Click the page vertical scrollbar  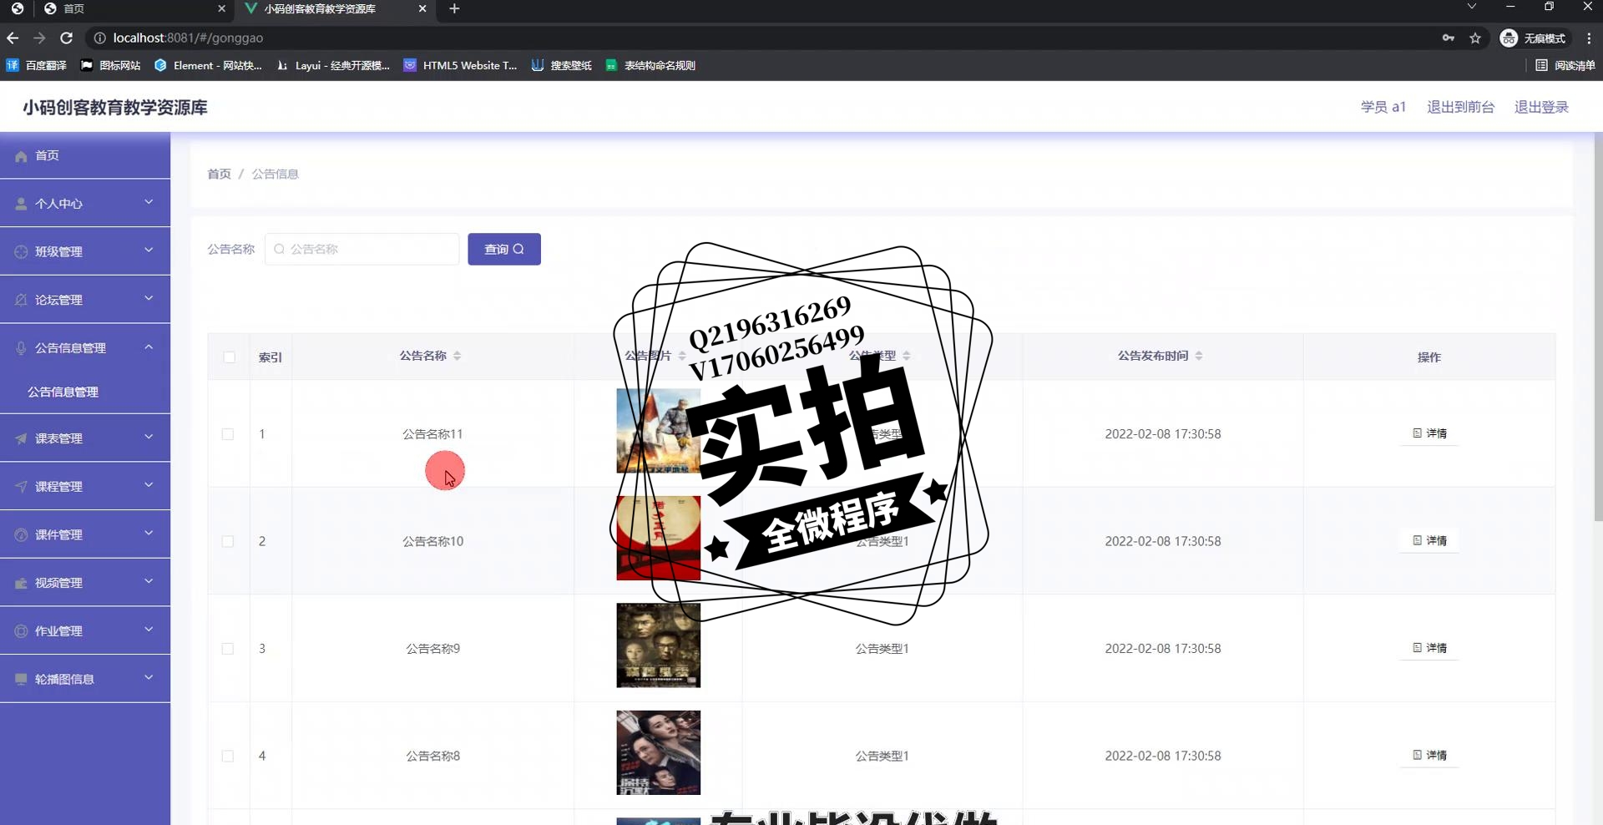pyautogui.click(x=1598, y=327)
